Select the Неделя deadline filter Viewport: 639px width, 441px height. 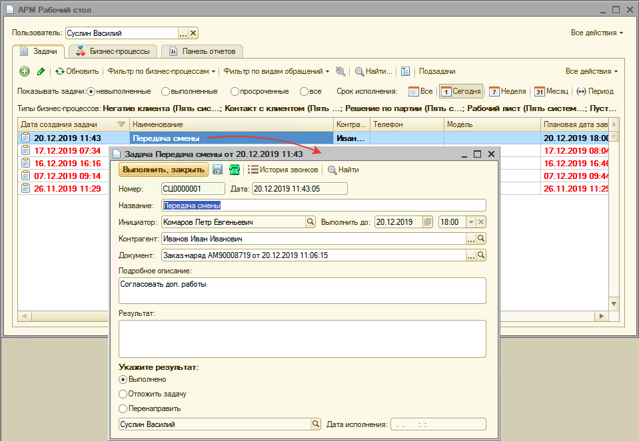507,91
